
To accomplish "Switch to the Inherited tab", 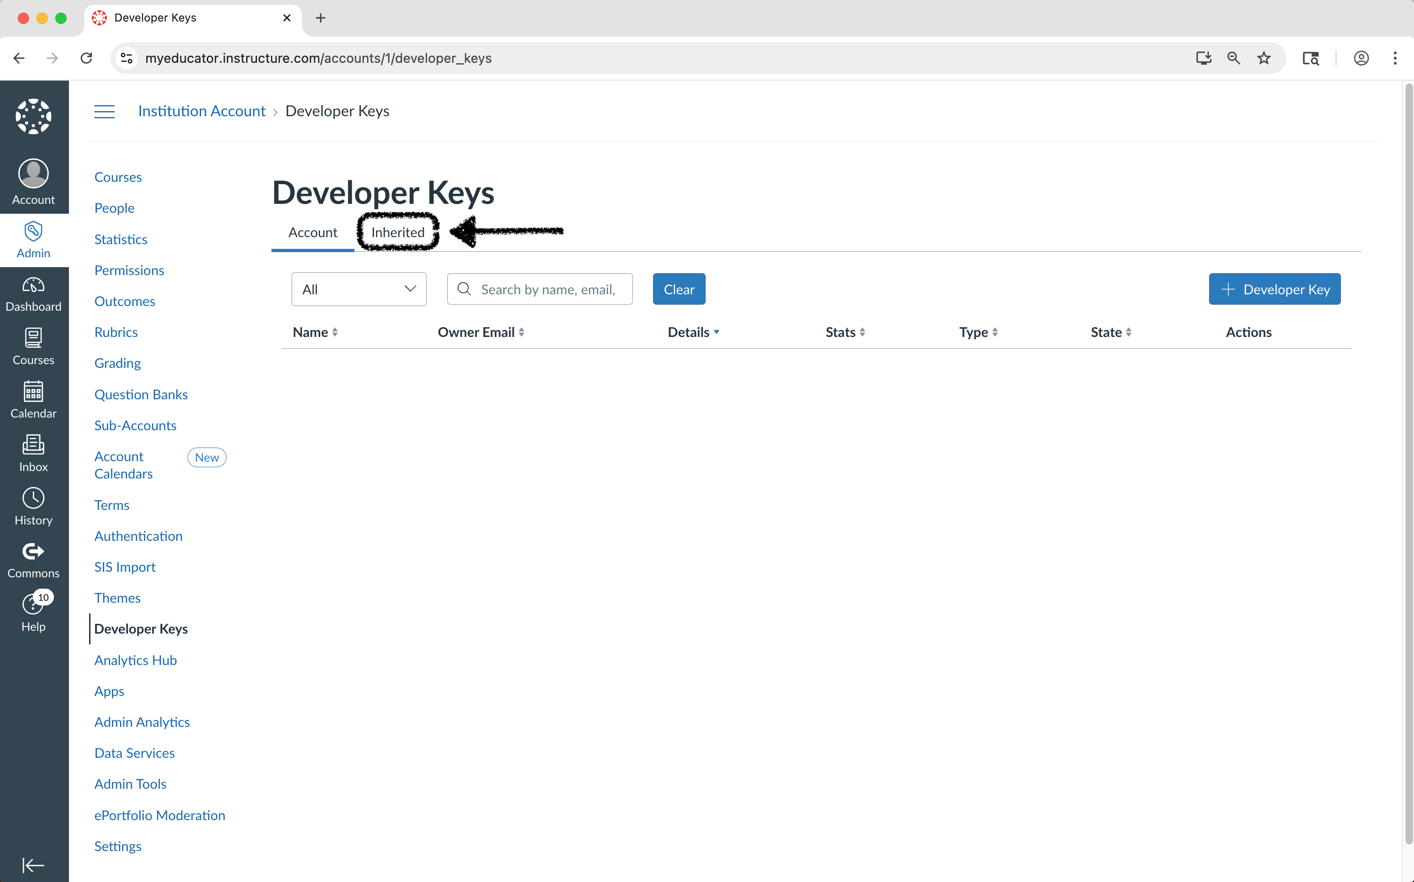I will [398, 232].
